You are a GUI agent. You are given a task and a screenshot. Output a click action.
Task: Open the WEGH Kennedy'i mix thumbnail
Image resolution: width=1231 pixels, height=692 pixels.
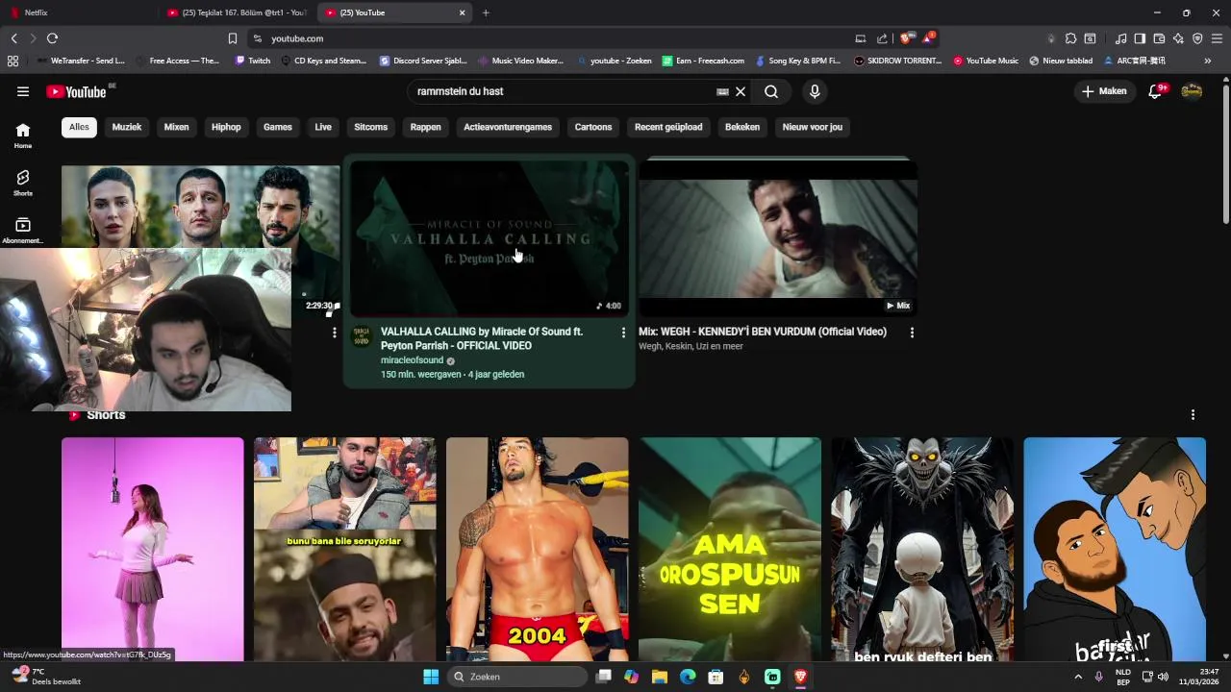pyautogui.click(x=778, y=238)
